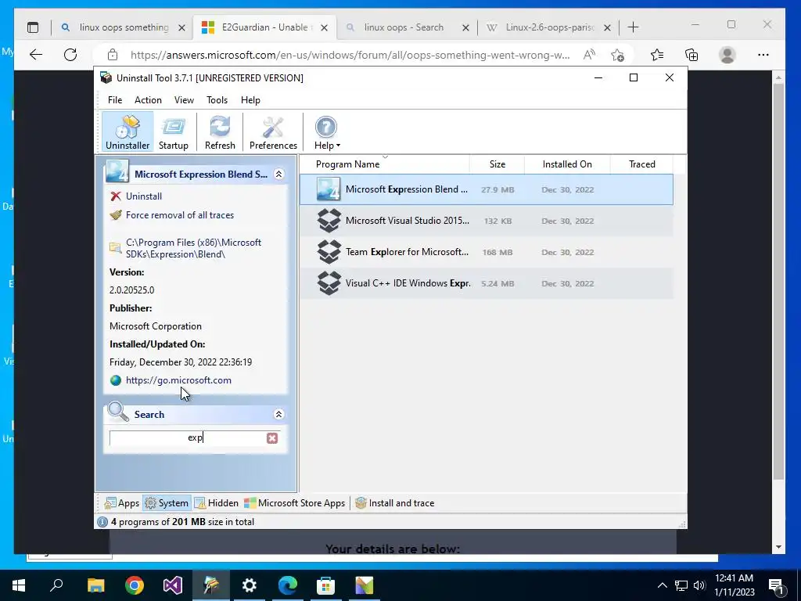Select Microsoft Expression Blend row
801x601 pixels.
[x=486, y=189]
